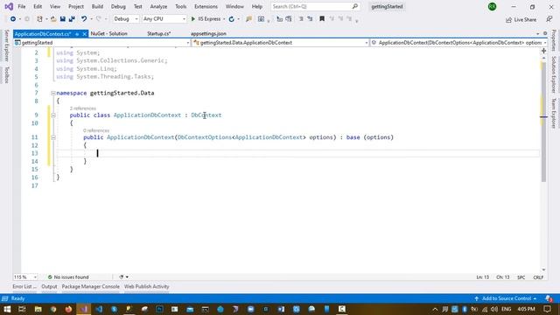
Task: Open the Edit menu
Action: (x=38, y=6)
